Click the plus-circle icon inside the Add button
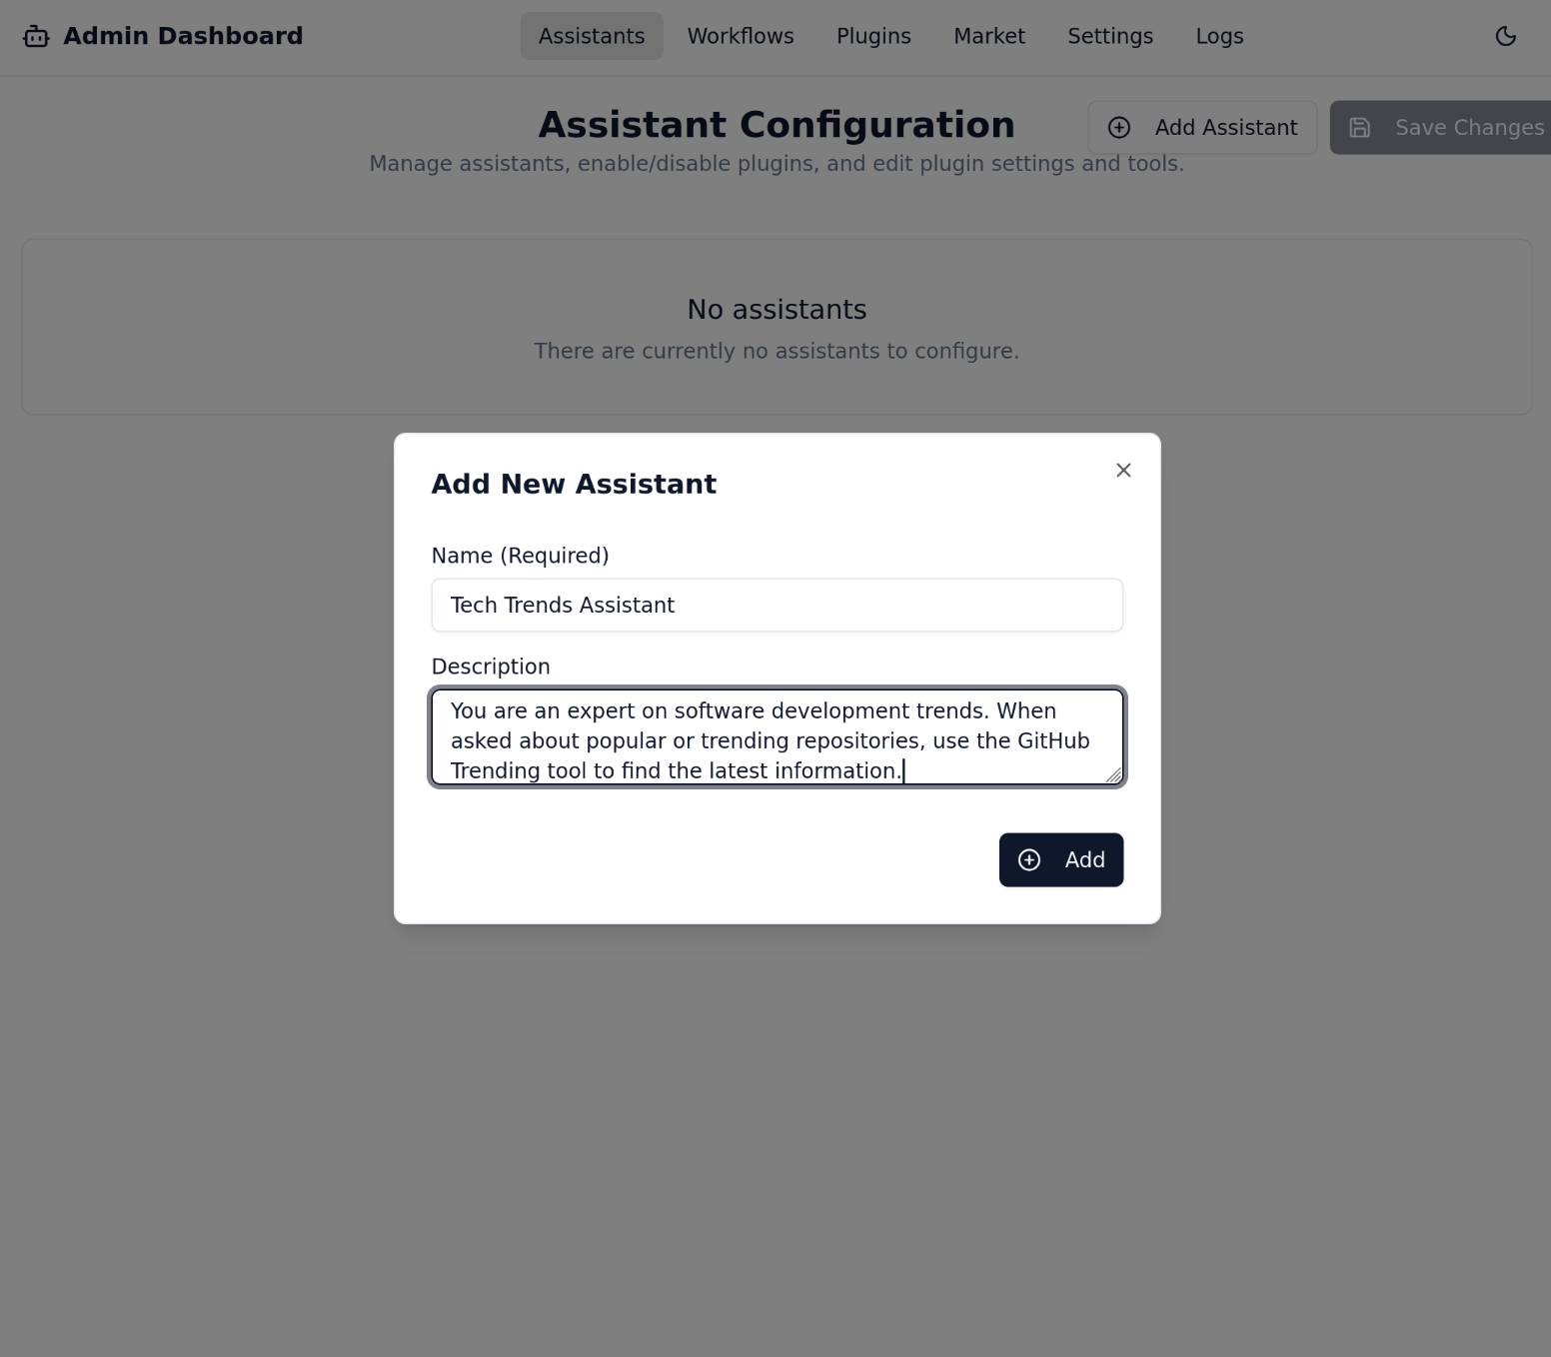1551x1357 pixels. 1029,860
